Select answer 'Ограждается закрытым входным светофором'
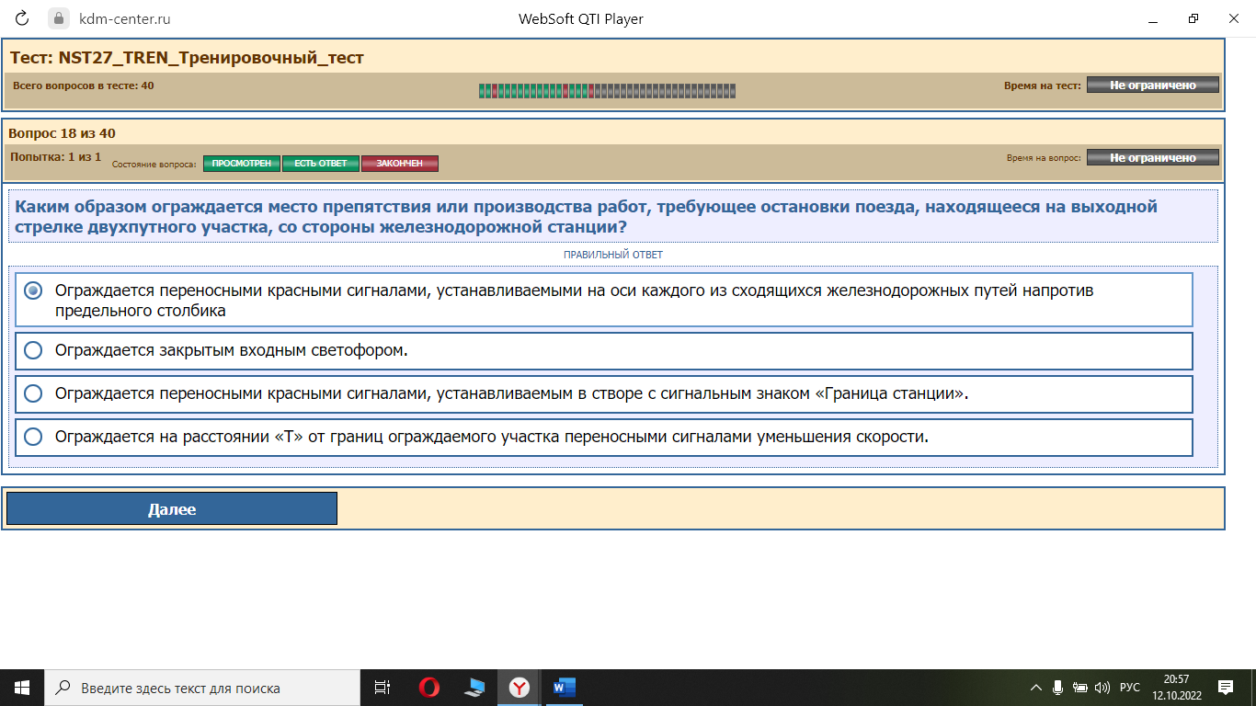 coord(604,350)
